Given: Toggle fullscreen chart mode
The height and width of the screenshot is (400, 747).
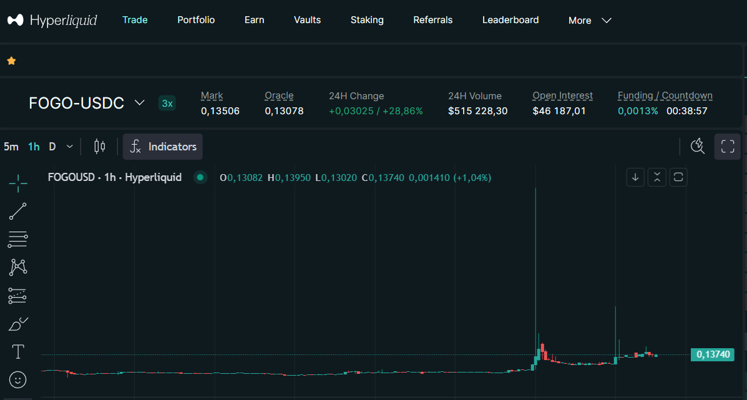Looking at the screenshot, I should click(x=728, y=147).
